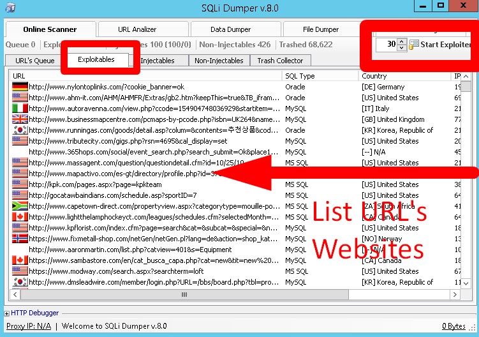The width and height of the screenshot is (479, 337).
Task: Click the US flag beside tributecity.com
Action: pos(20,141)
